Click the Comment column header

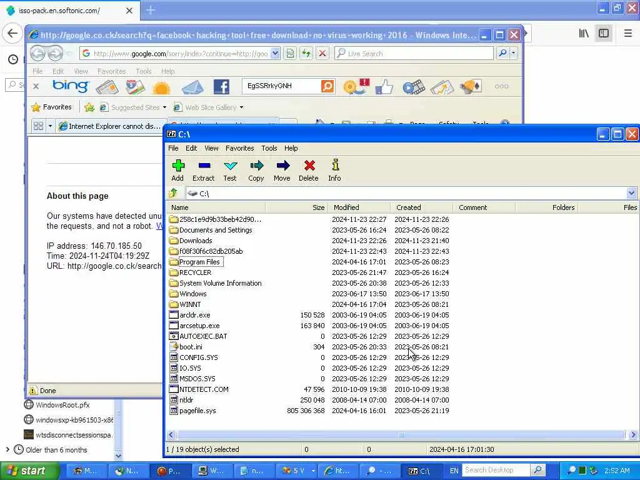(484, 207)
